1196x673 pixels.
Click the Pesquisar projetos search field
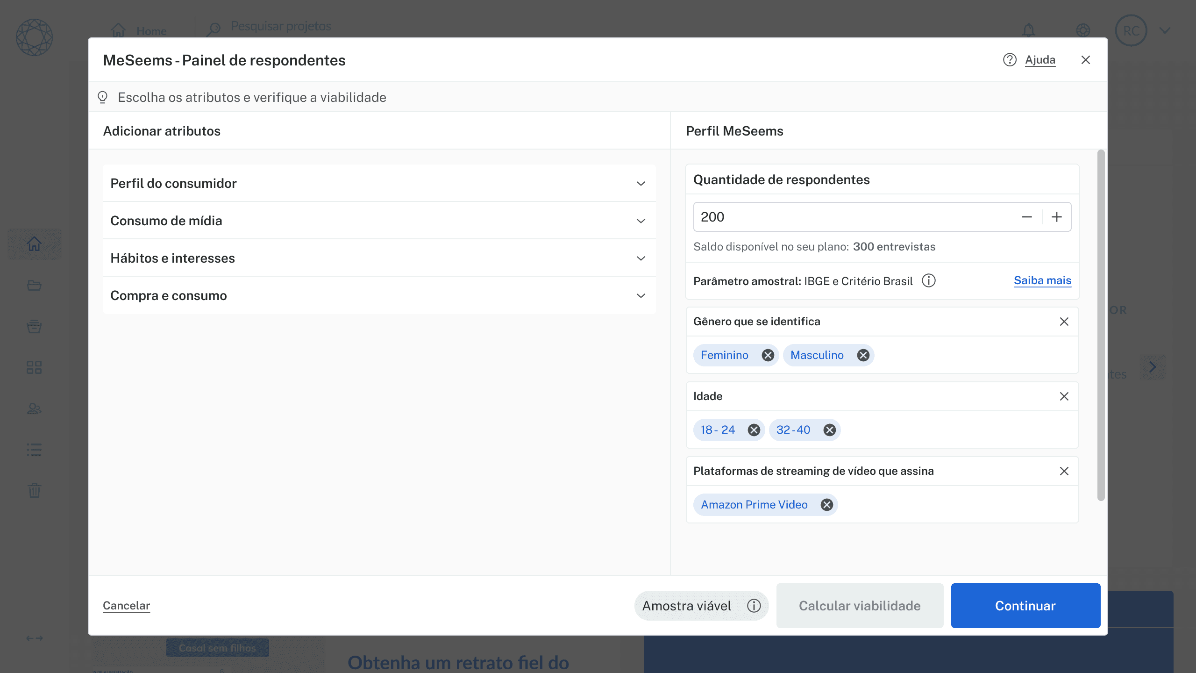tap(280, 26)
